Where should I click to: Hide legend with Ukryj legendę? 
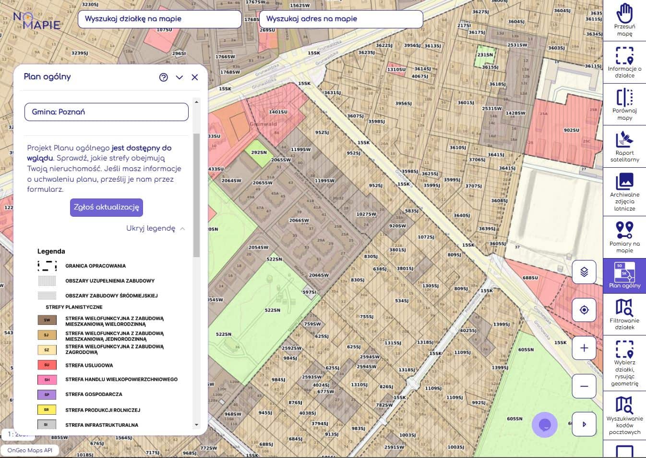(155, 228)
